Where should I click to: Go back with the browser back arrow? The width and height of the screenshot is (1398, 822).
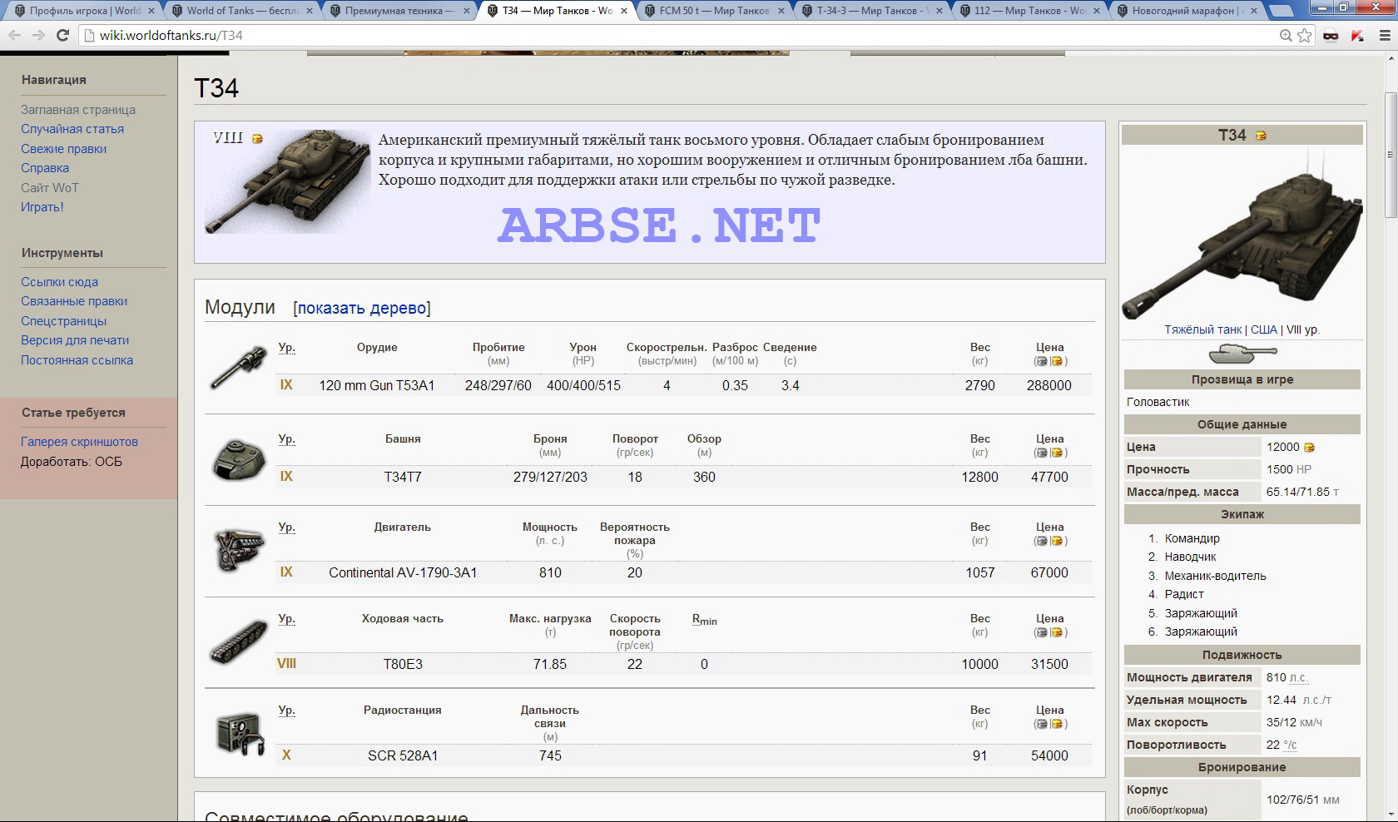pyautogui.click(x=14, y=35)
